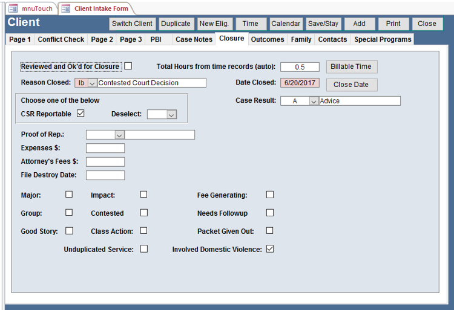Select the File Destroy Date field
The image size is (454, 310).
tap(105, 175)
